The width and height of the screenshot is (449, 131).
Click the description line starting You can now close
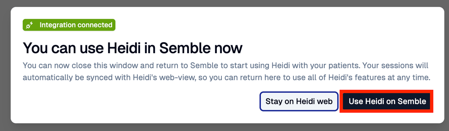point(226,65)
